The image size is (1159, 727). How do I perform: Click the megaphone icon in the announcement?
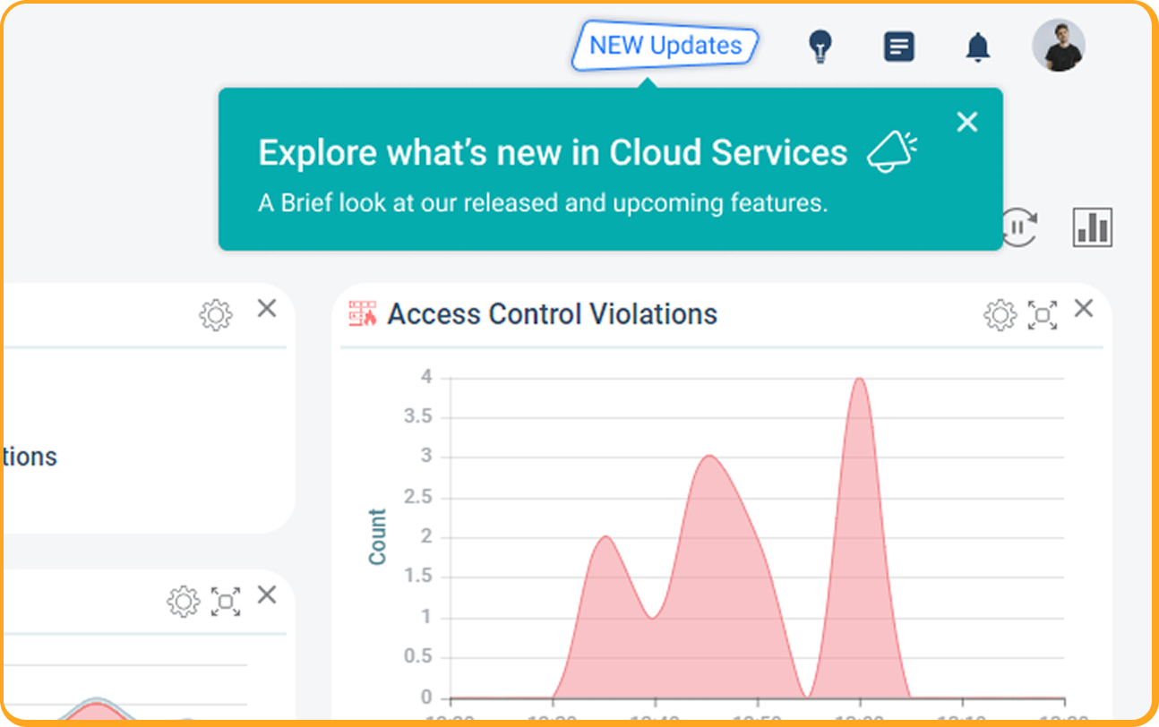click(892, 152)
